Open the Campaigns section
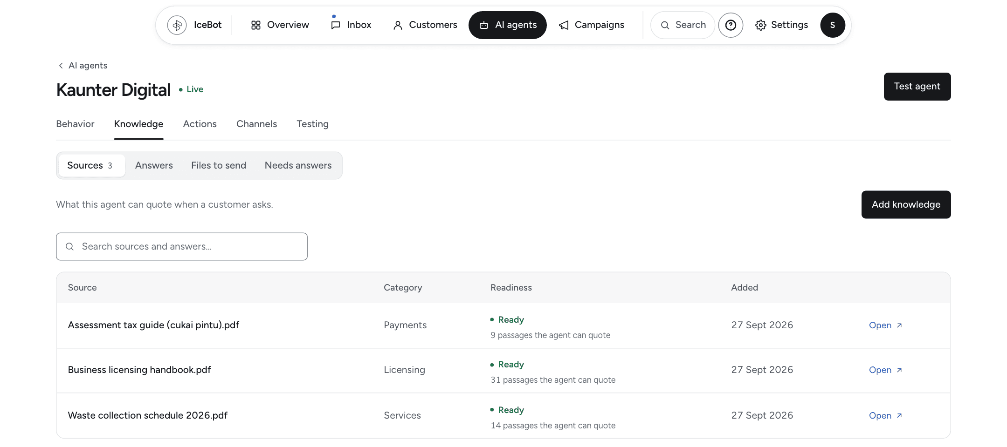Screen dimensions: 1007x447 click(x=592, y=25)
